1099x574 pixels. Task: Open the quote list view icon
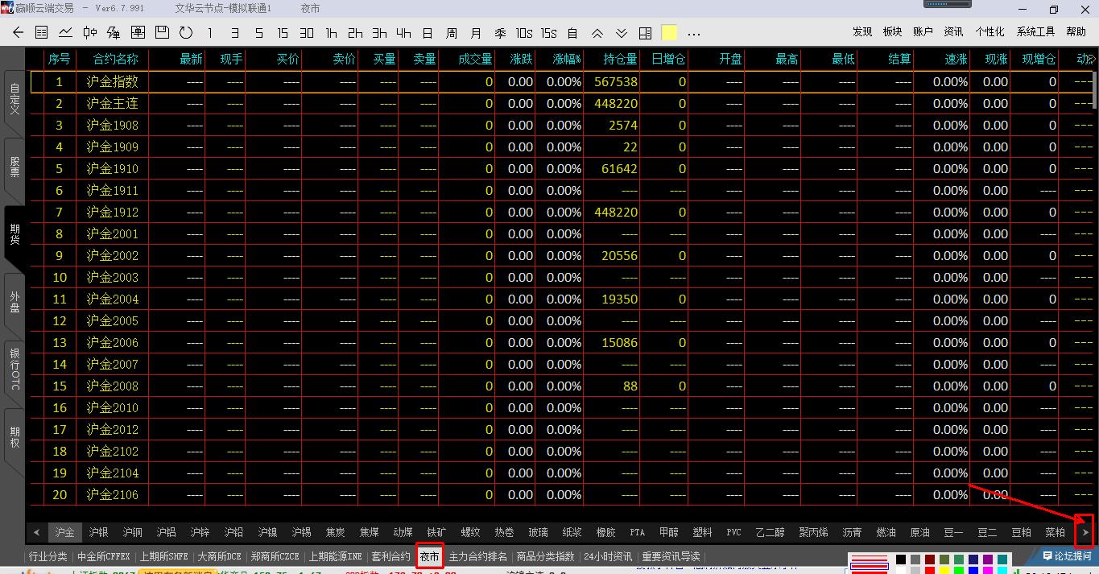point(42,33)
